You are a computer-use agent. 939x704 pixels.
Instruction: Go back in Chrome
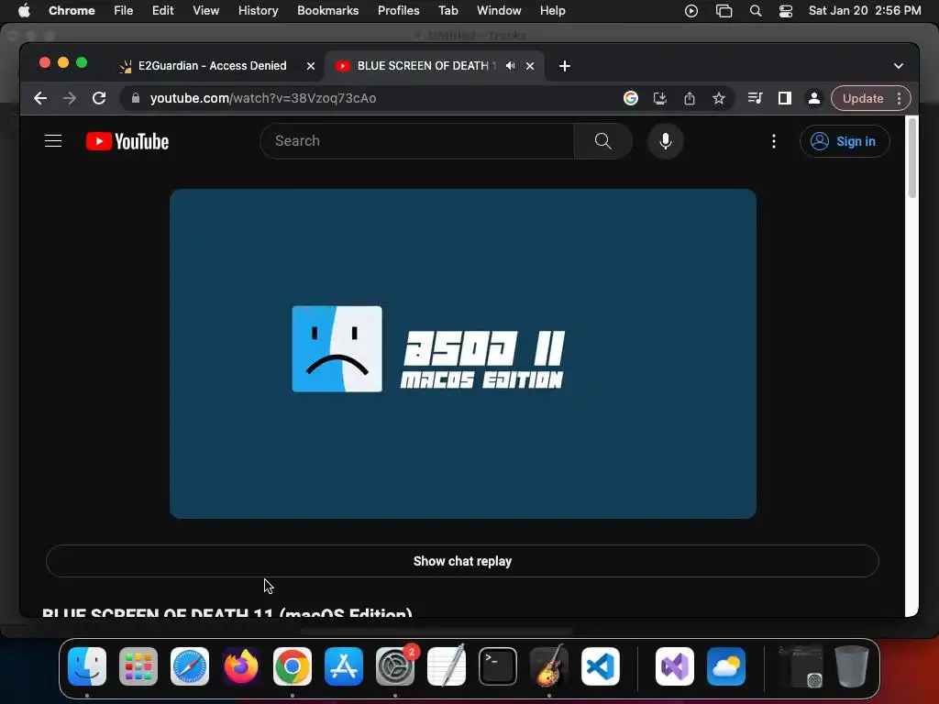40,98
